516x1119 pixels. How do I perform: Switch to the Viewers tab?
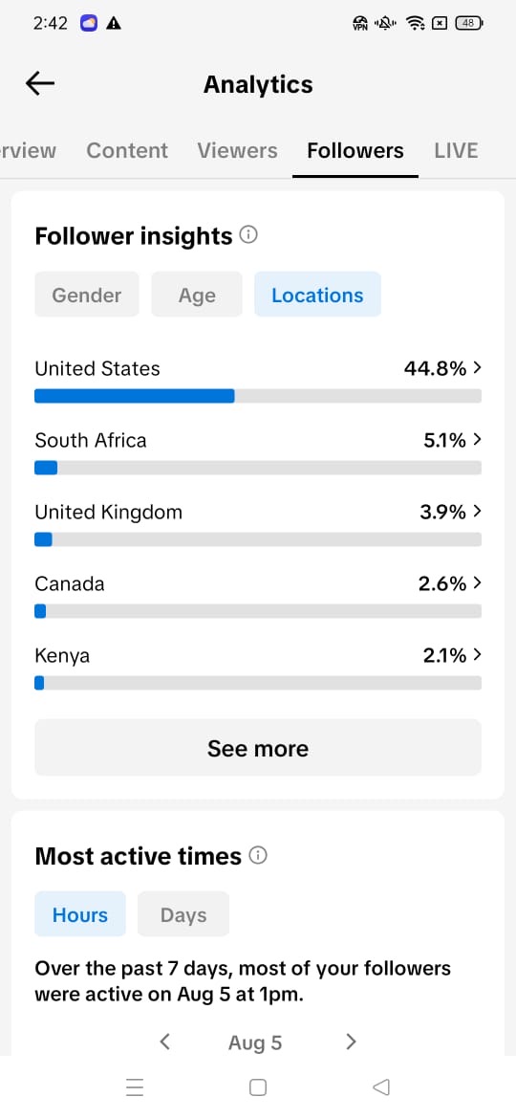(237, 150)
